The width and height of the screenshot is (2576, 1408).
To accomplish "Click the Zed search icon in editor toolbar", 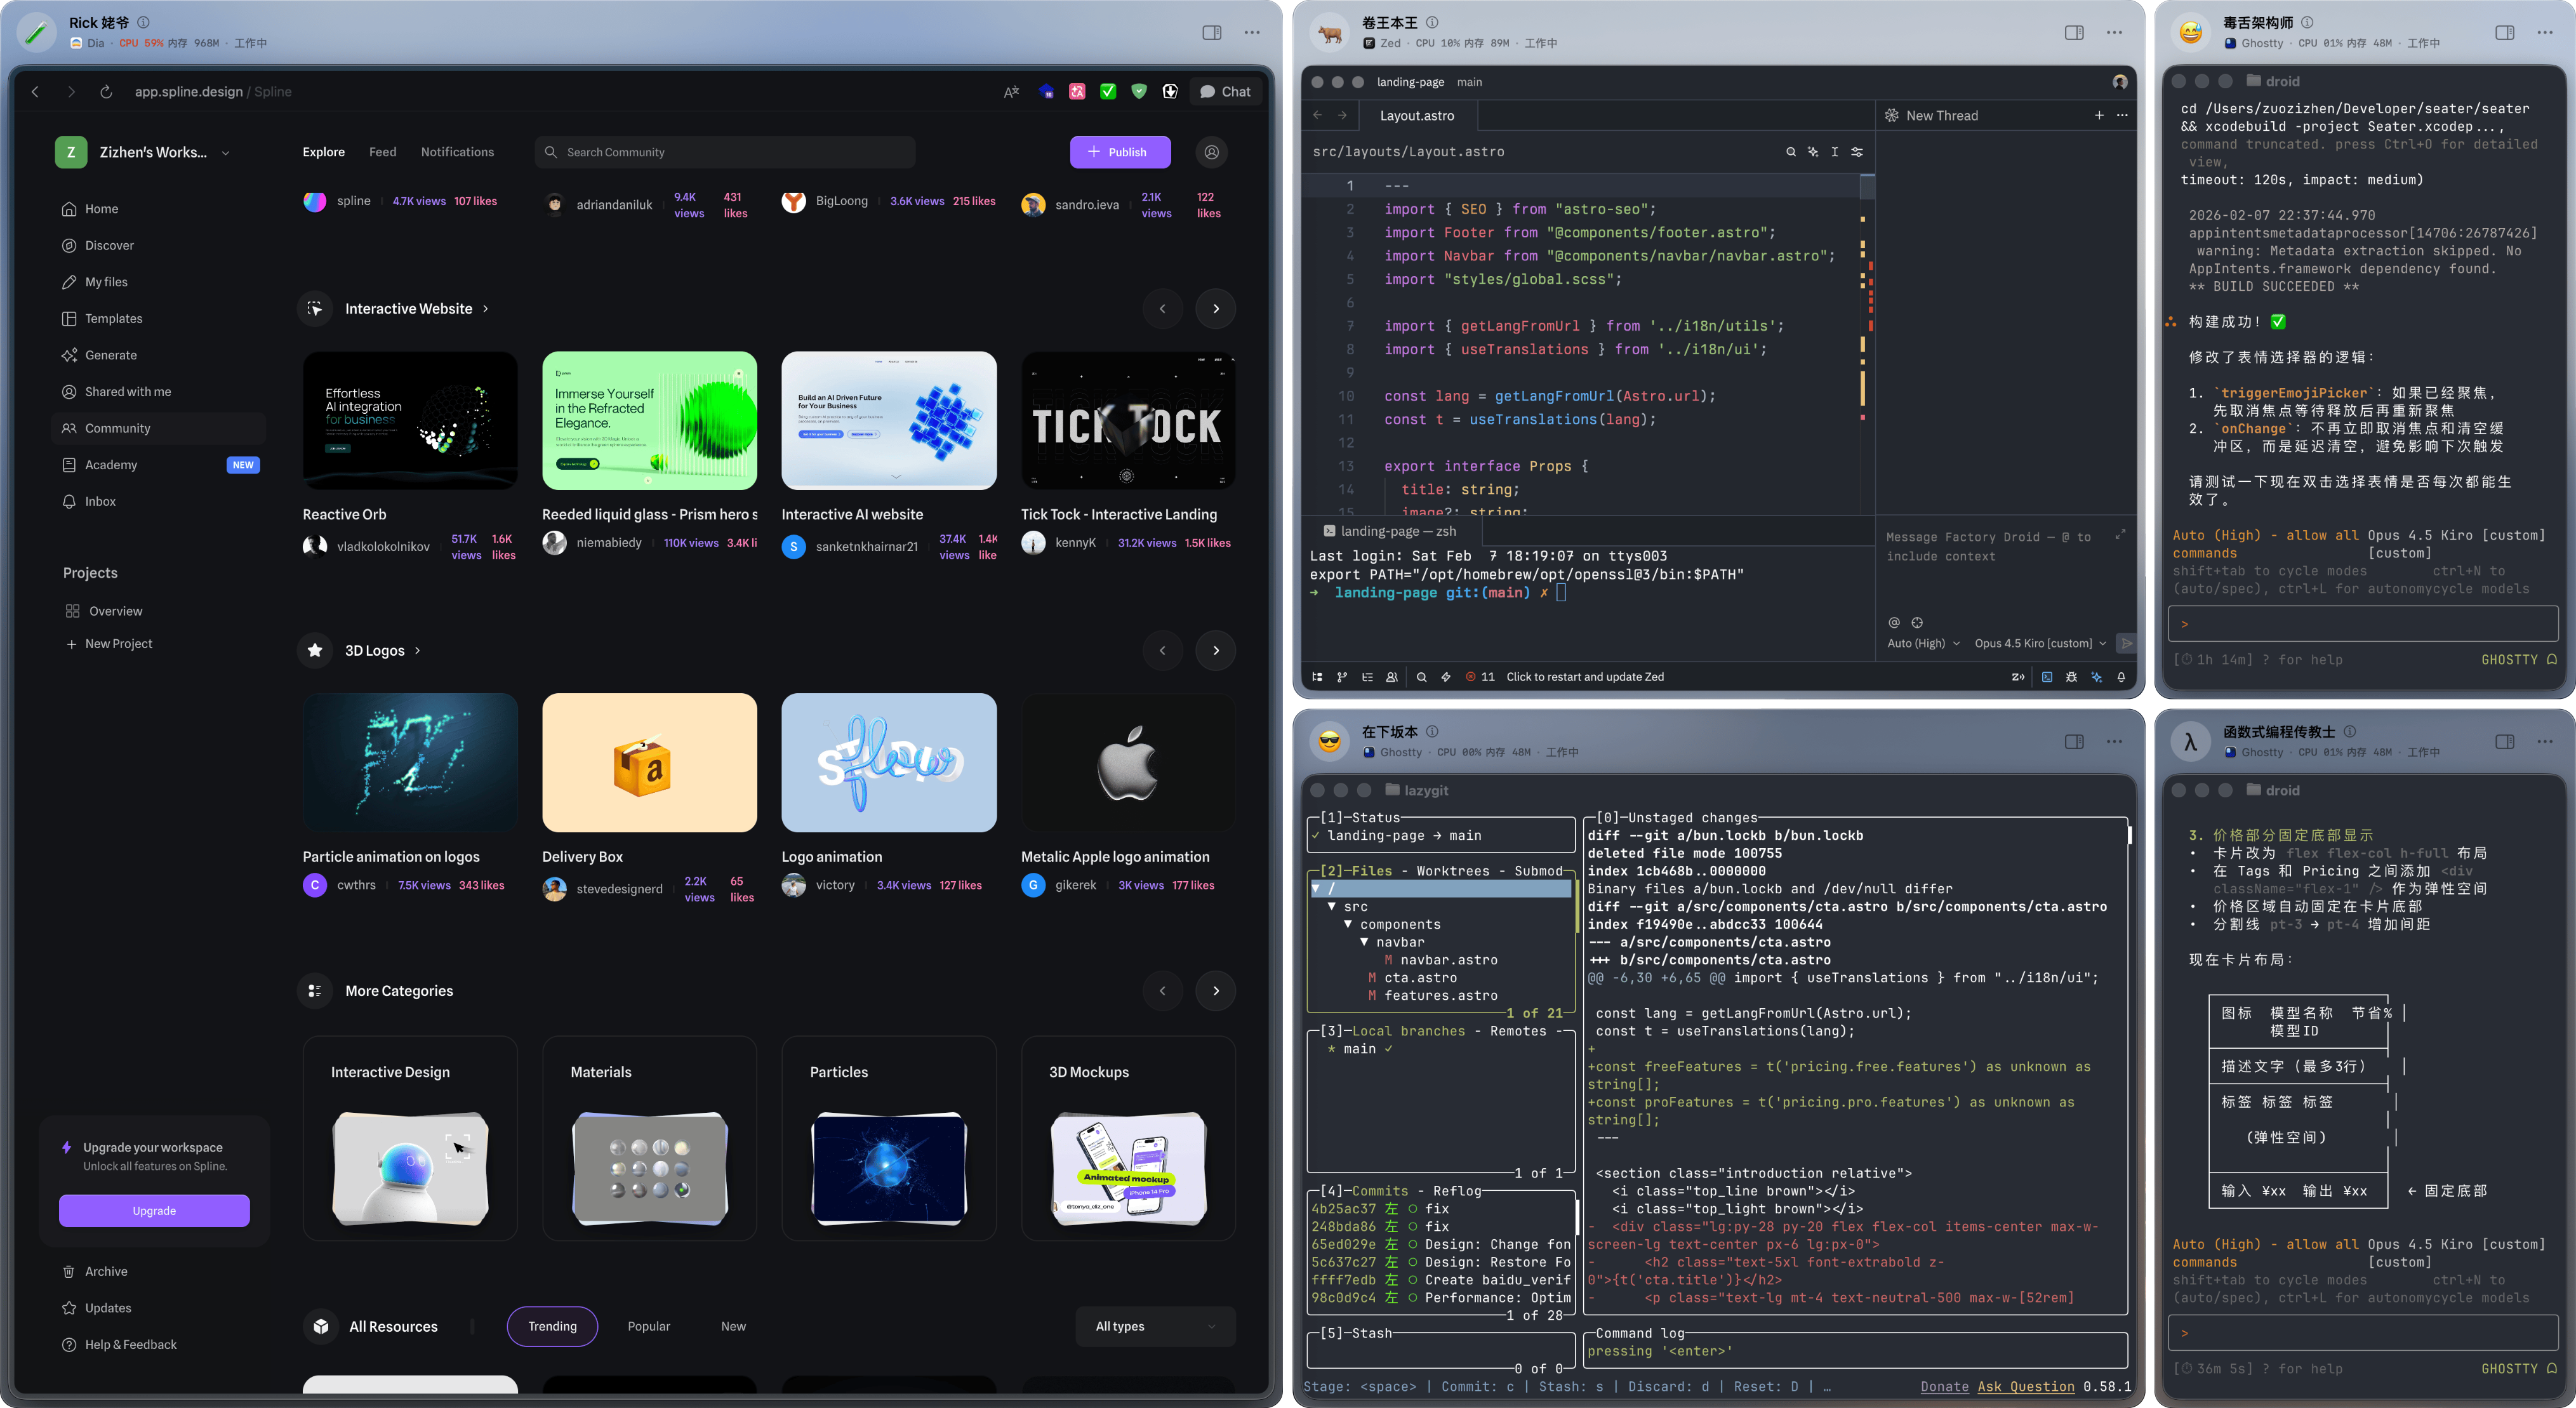I will click(x=1790, y=152).
